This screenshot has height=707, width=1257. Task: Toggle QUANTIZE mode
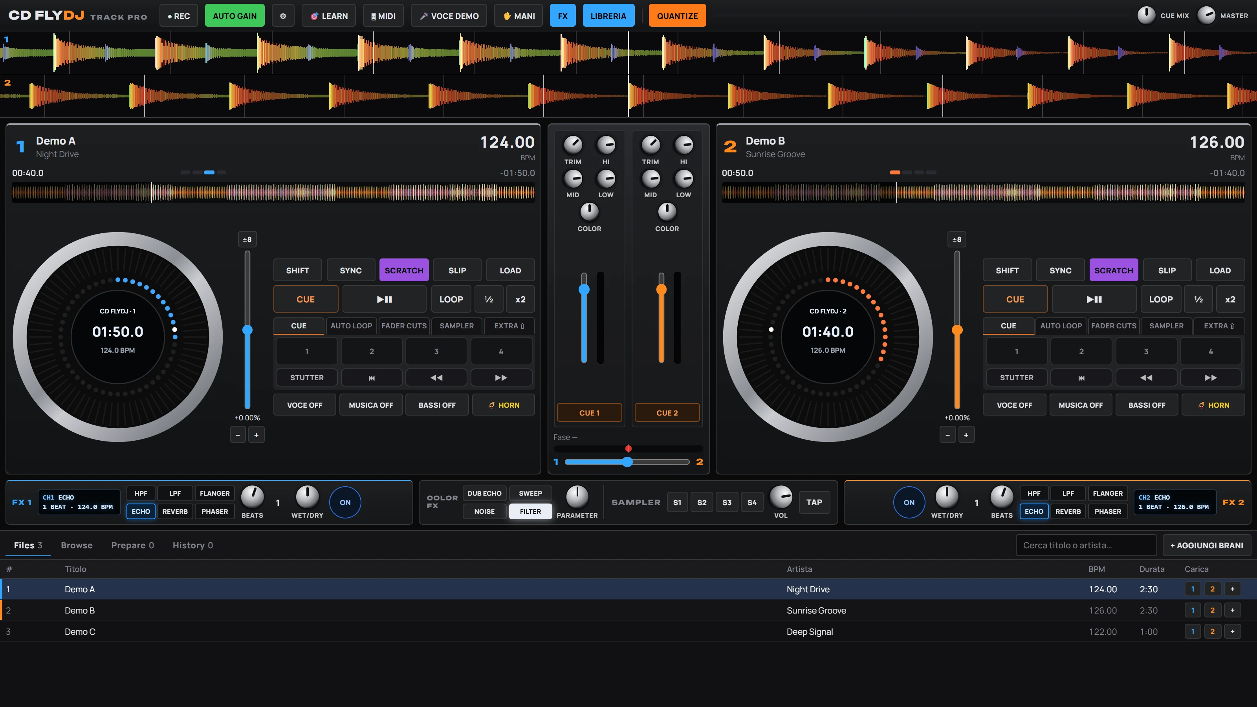677,16
